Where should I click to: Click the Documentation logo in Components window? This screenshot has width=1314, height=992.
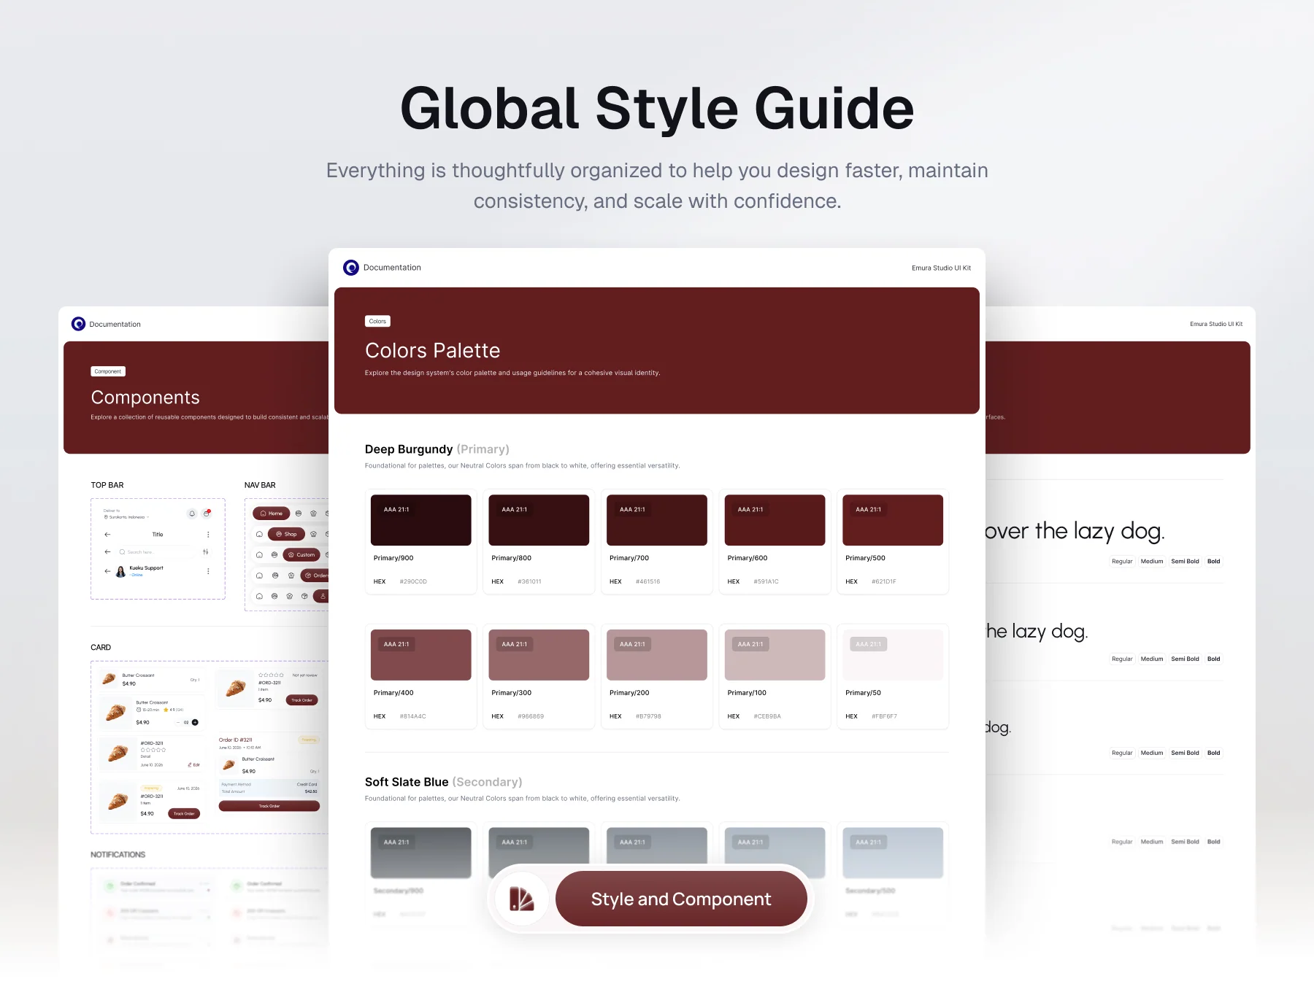click(x=78, y=324)
